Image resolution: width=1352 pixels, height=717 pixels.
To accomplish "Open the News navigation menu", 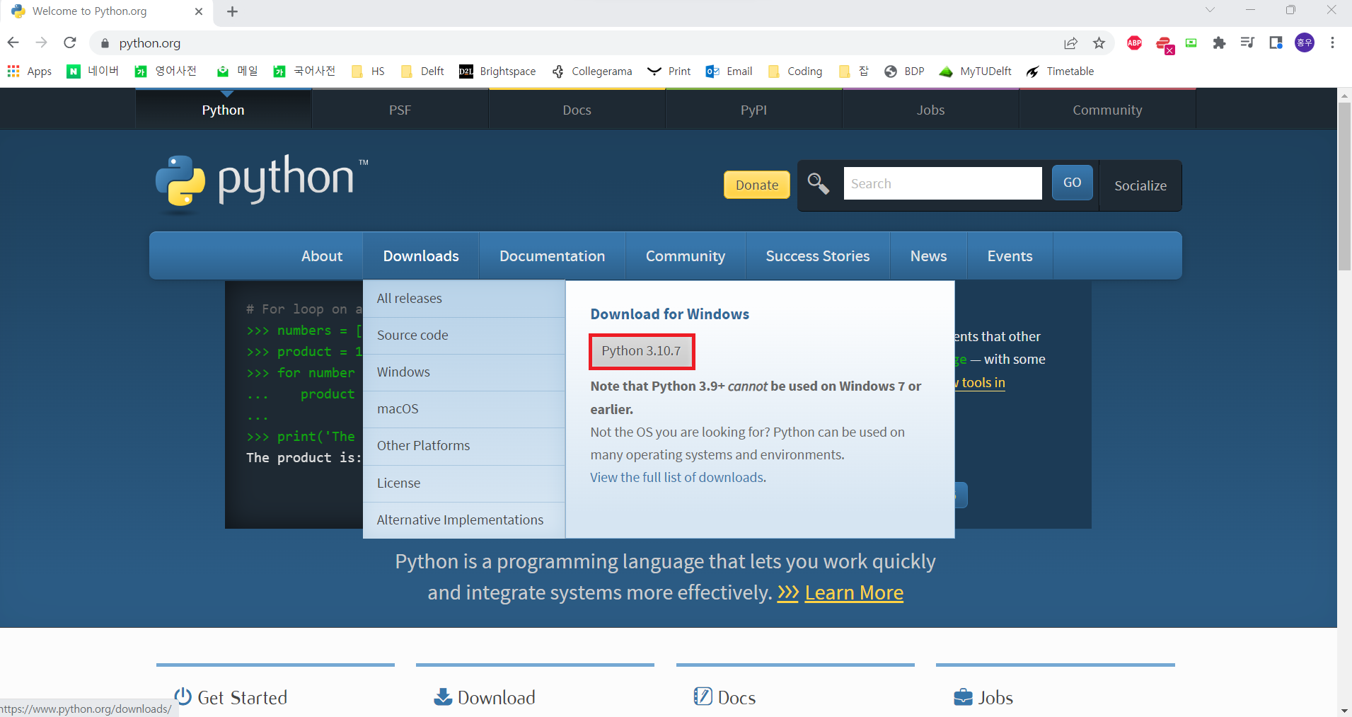I will [928, 256].
